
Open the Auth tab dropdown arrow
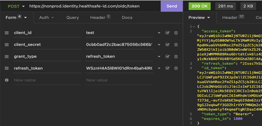53,17
